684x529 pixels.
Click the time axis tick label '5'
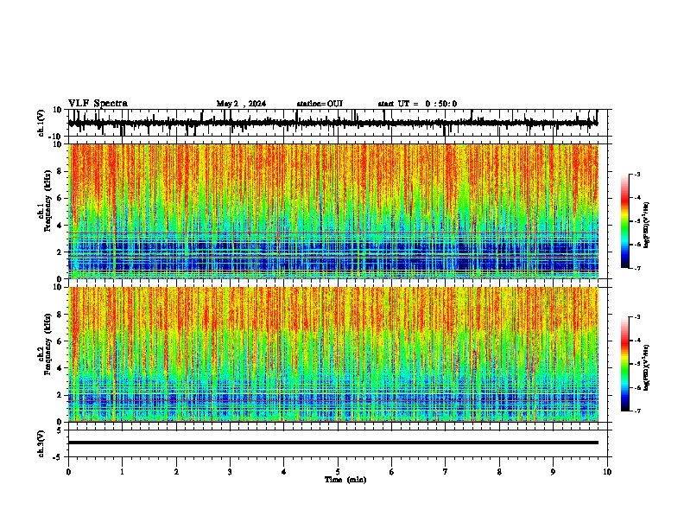(338, 472)
